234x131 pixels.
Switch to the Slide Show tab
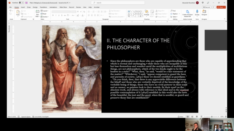63,7
